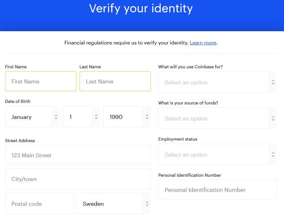Open the "What will you use Coinbase for" dropdown
Image resolution: width=284 pixels, height=215 pixels.
(214, 82)
